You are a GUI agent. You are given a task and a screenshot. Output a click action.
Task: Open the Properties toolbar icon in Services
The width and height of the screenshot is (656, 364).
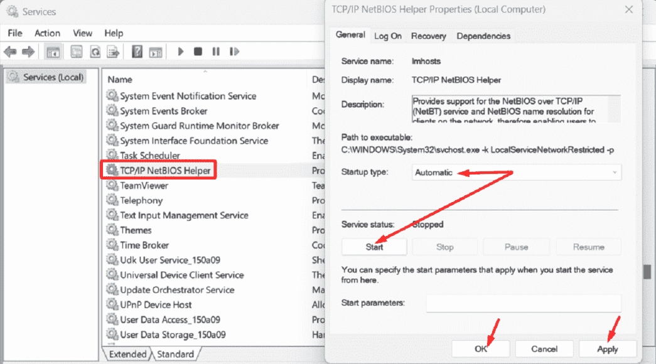click(76, 52)
